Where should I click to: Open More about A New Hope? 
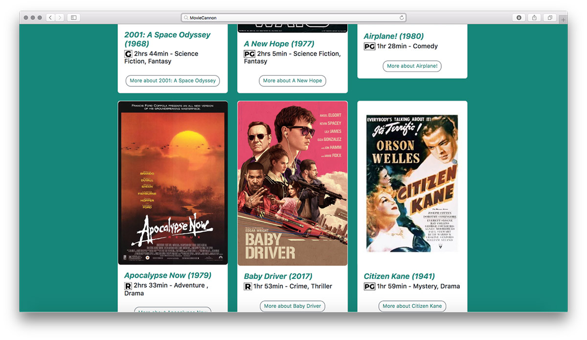pyautogui.click(x=293, y=81)
